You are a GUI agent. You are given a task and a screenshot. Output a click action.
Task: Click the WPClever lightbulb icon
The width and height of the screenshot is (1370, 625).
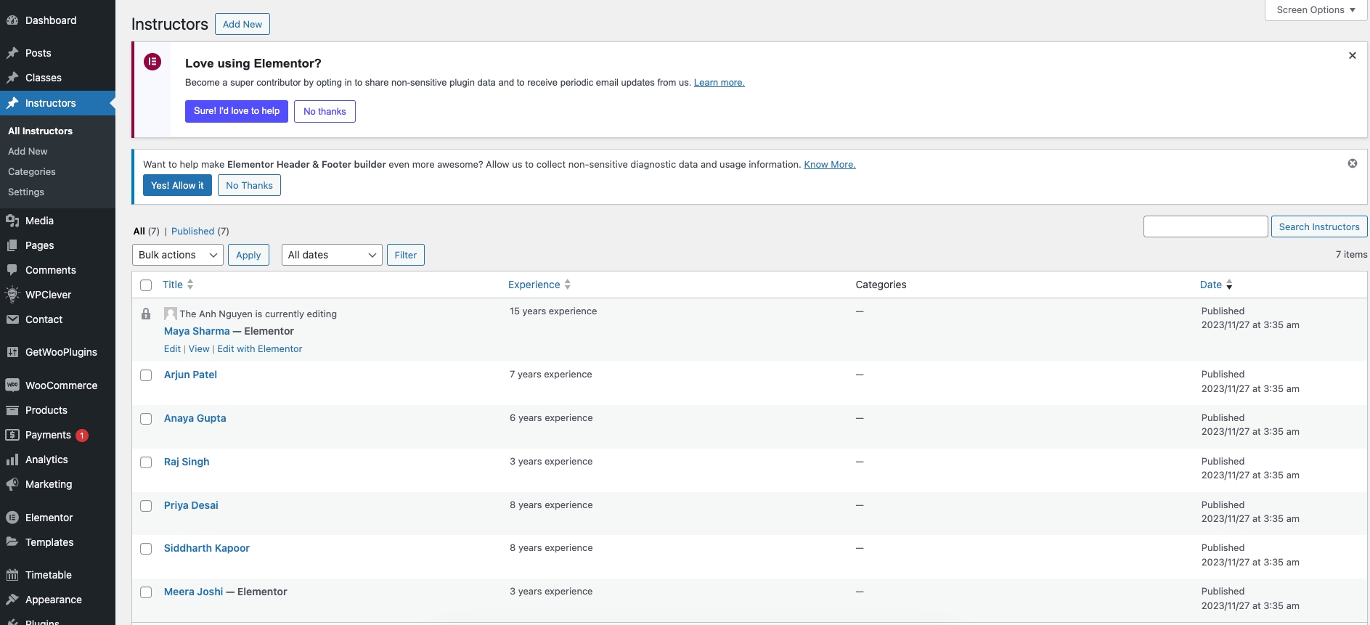point(12,295)
